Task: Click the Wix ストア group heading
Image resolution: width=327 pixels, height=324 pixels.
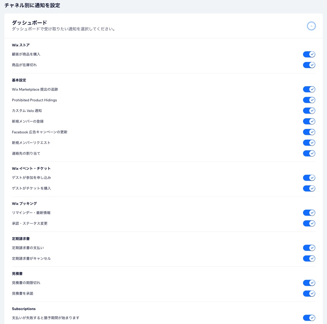Action: point(21,45)
